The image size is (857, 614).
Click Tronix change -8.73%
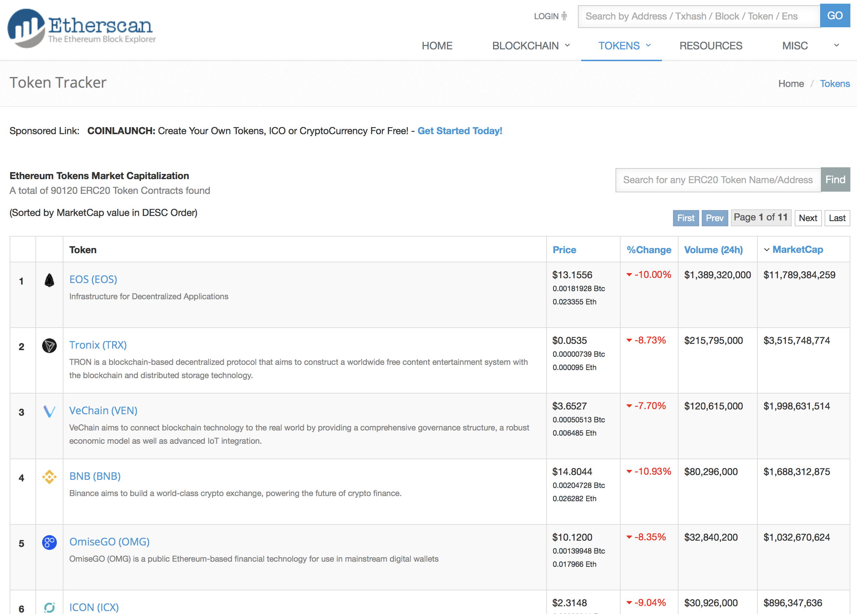[x=650, y=340]
